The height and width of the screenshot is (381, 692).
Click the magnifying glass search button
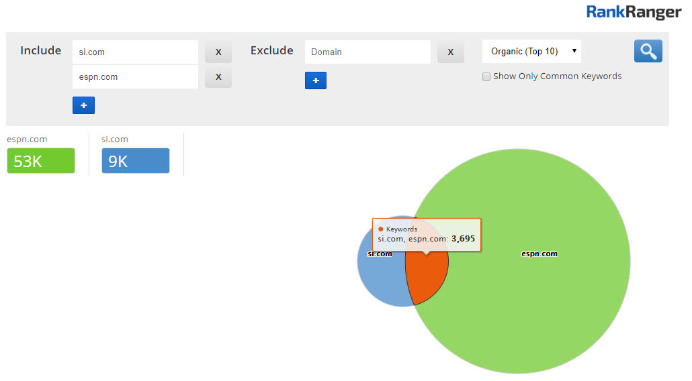[x=648, y=51]
